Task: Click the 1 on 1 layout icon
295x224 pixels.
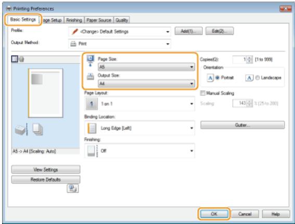Action: click(92, 104)
